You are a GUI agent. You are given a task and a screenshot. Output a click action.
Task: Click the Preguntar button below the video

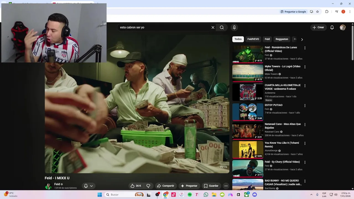pyautogui.click(x=189, y=186)
